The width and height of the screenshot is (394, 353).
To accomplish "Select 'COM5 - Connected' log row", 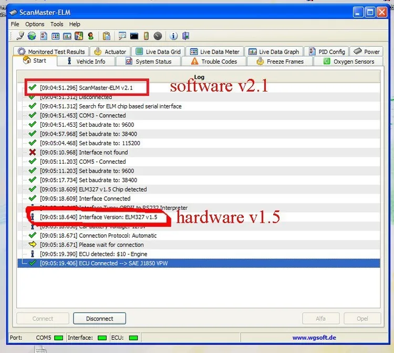I will pyautogui.click(x=199, y=162).
